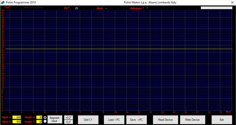Click the Angle 2 value field
Screen dimensions: 236x125
[x=39, y=122]
